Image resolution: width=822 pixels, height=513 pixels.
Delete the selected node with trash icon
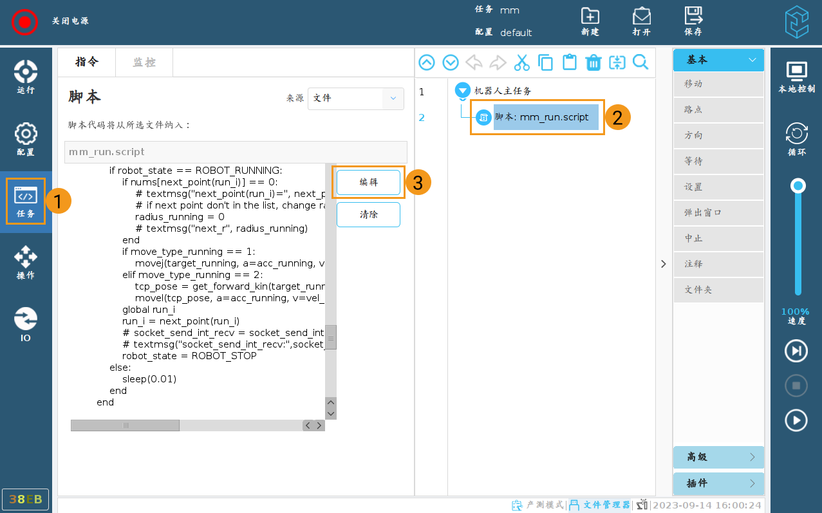[593, 62]
